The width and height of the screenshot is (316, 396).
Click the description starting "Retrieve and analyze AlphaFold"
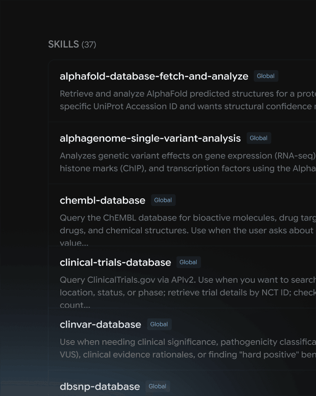(188, 100)
